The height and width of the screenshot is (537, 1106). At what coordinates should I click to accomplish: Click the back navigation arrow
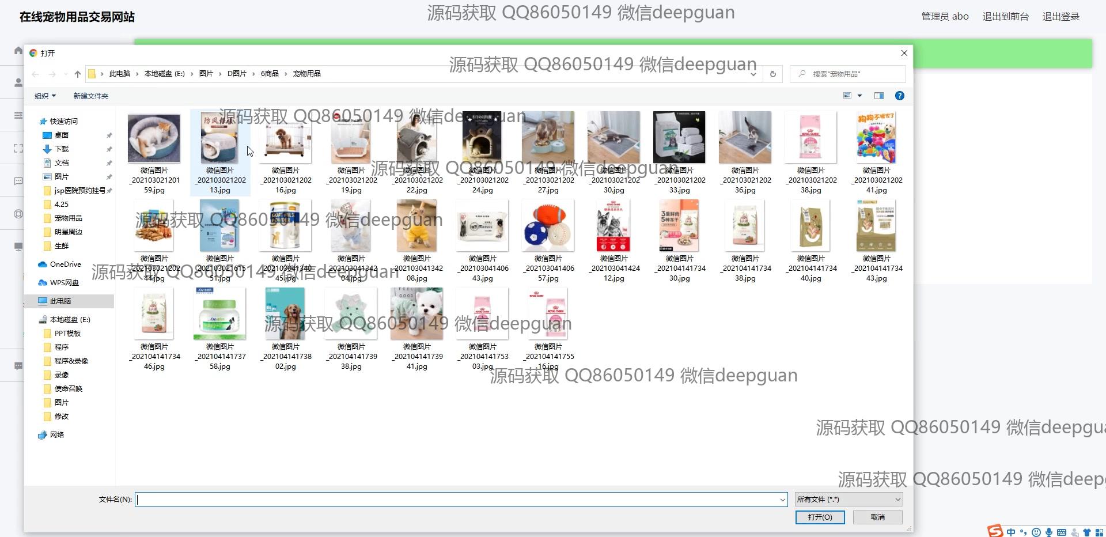(36, 74)
